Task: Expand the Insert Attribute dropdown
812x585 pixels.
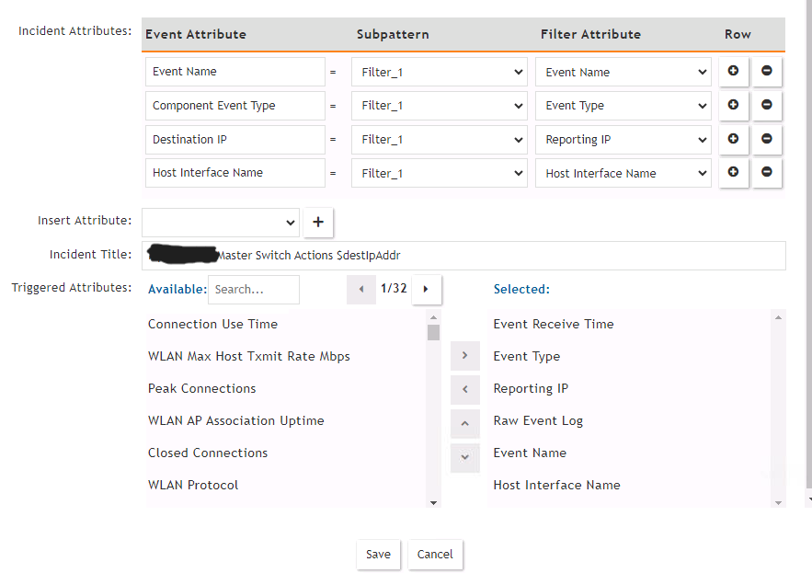Action: [x=222, y=223]
